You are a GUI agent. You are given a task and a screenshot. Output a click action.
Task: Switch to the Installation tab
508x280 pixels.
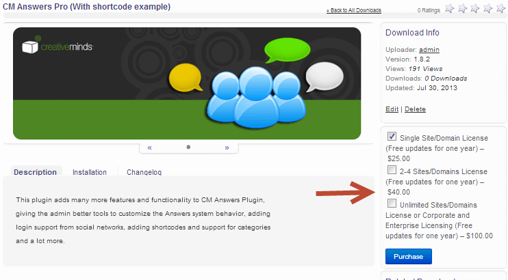point(90,172)
